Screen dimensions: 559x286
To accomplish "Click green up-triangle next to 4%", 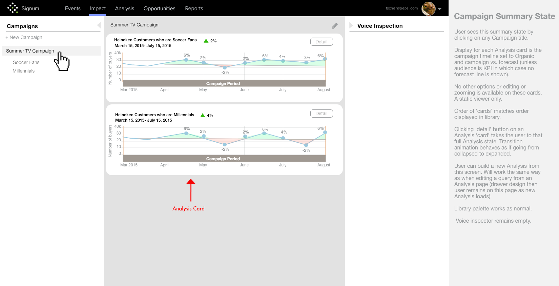I will tap(203, 115).
